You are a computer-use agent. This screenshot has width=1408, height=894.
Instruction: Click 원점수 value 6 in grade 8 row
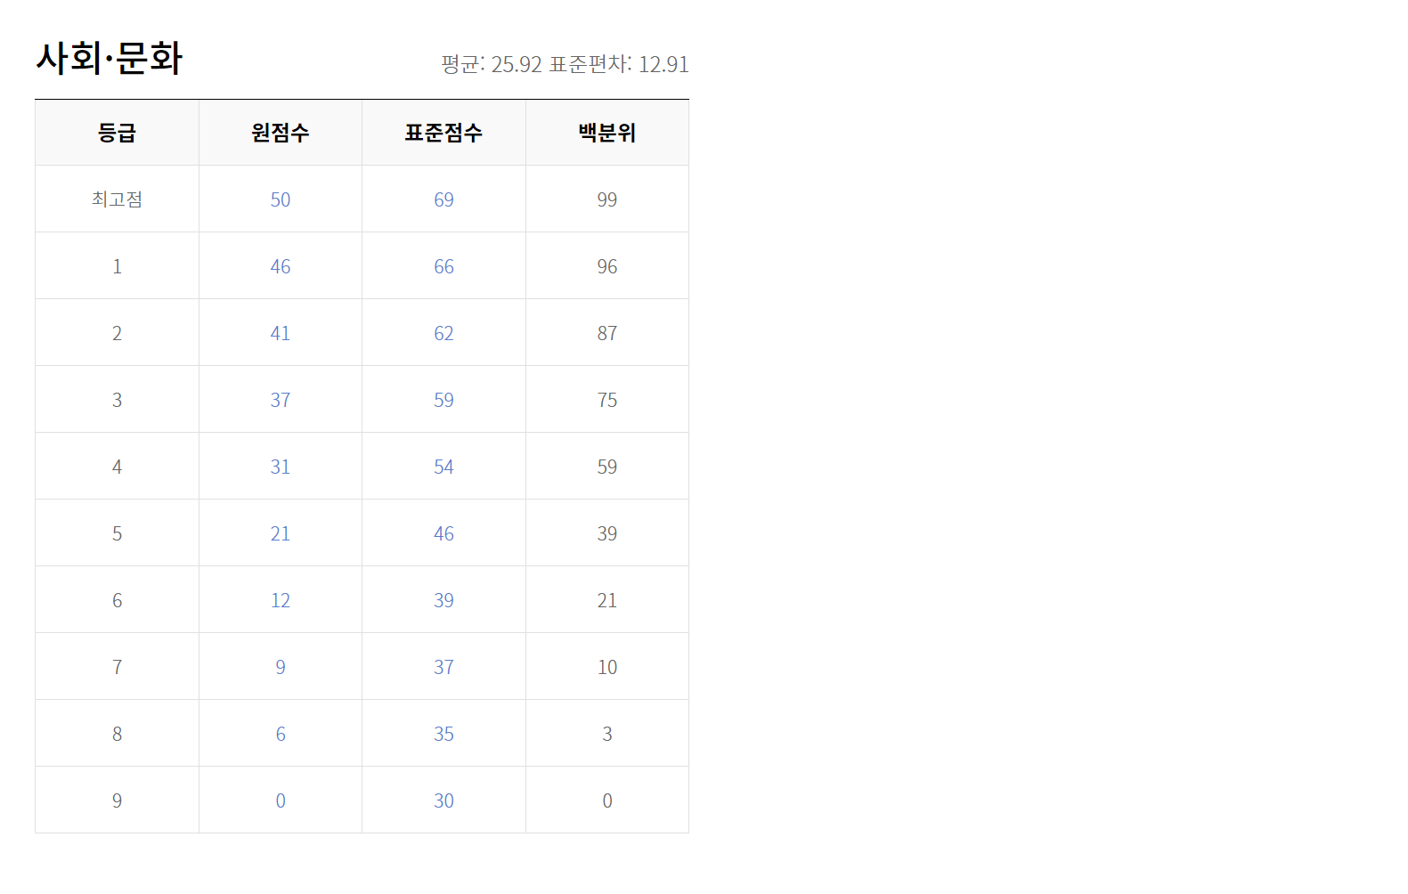pyautogui.click(x=281, y=734)
